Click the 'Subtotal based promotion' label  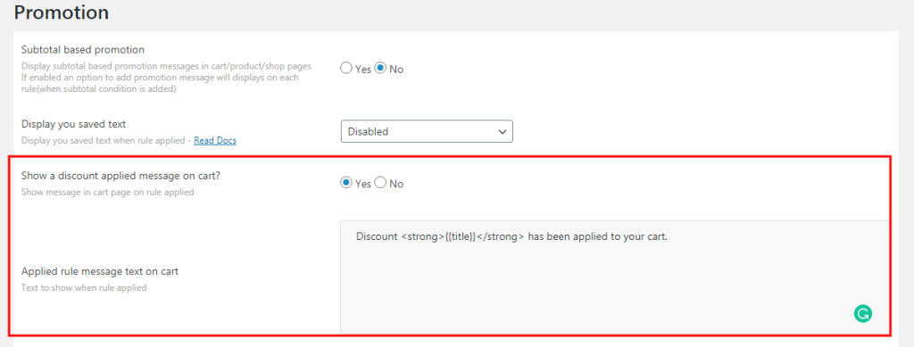pos(83,49)
